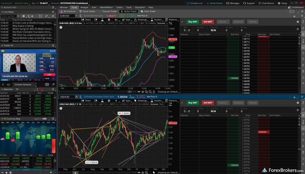The image size is (305, 174).
Task: Open the Messages inbox
Action: (233, 3)
